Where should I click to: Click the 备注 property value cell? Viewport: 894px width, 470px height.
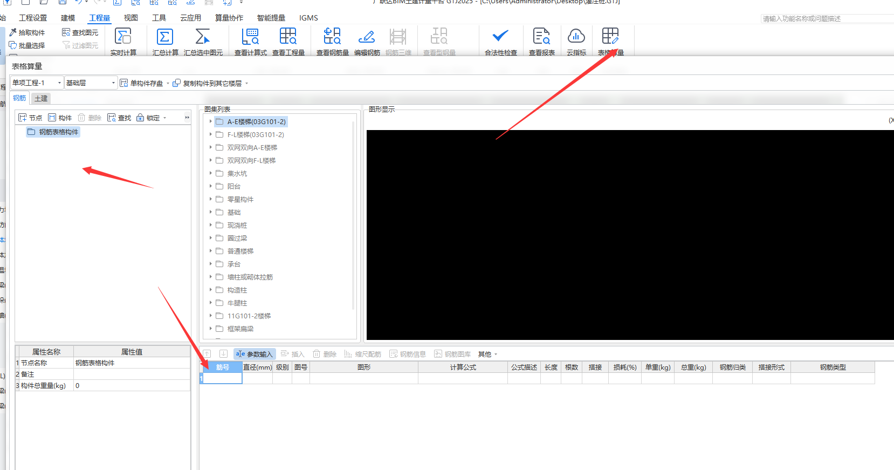click(x=132, y=374)
